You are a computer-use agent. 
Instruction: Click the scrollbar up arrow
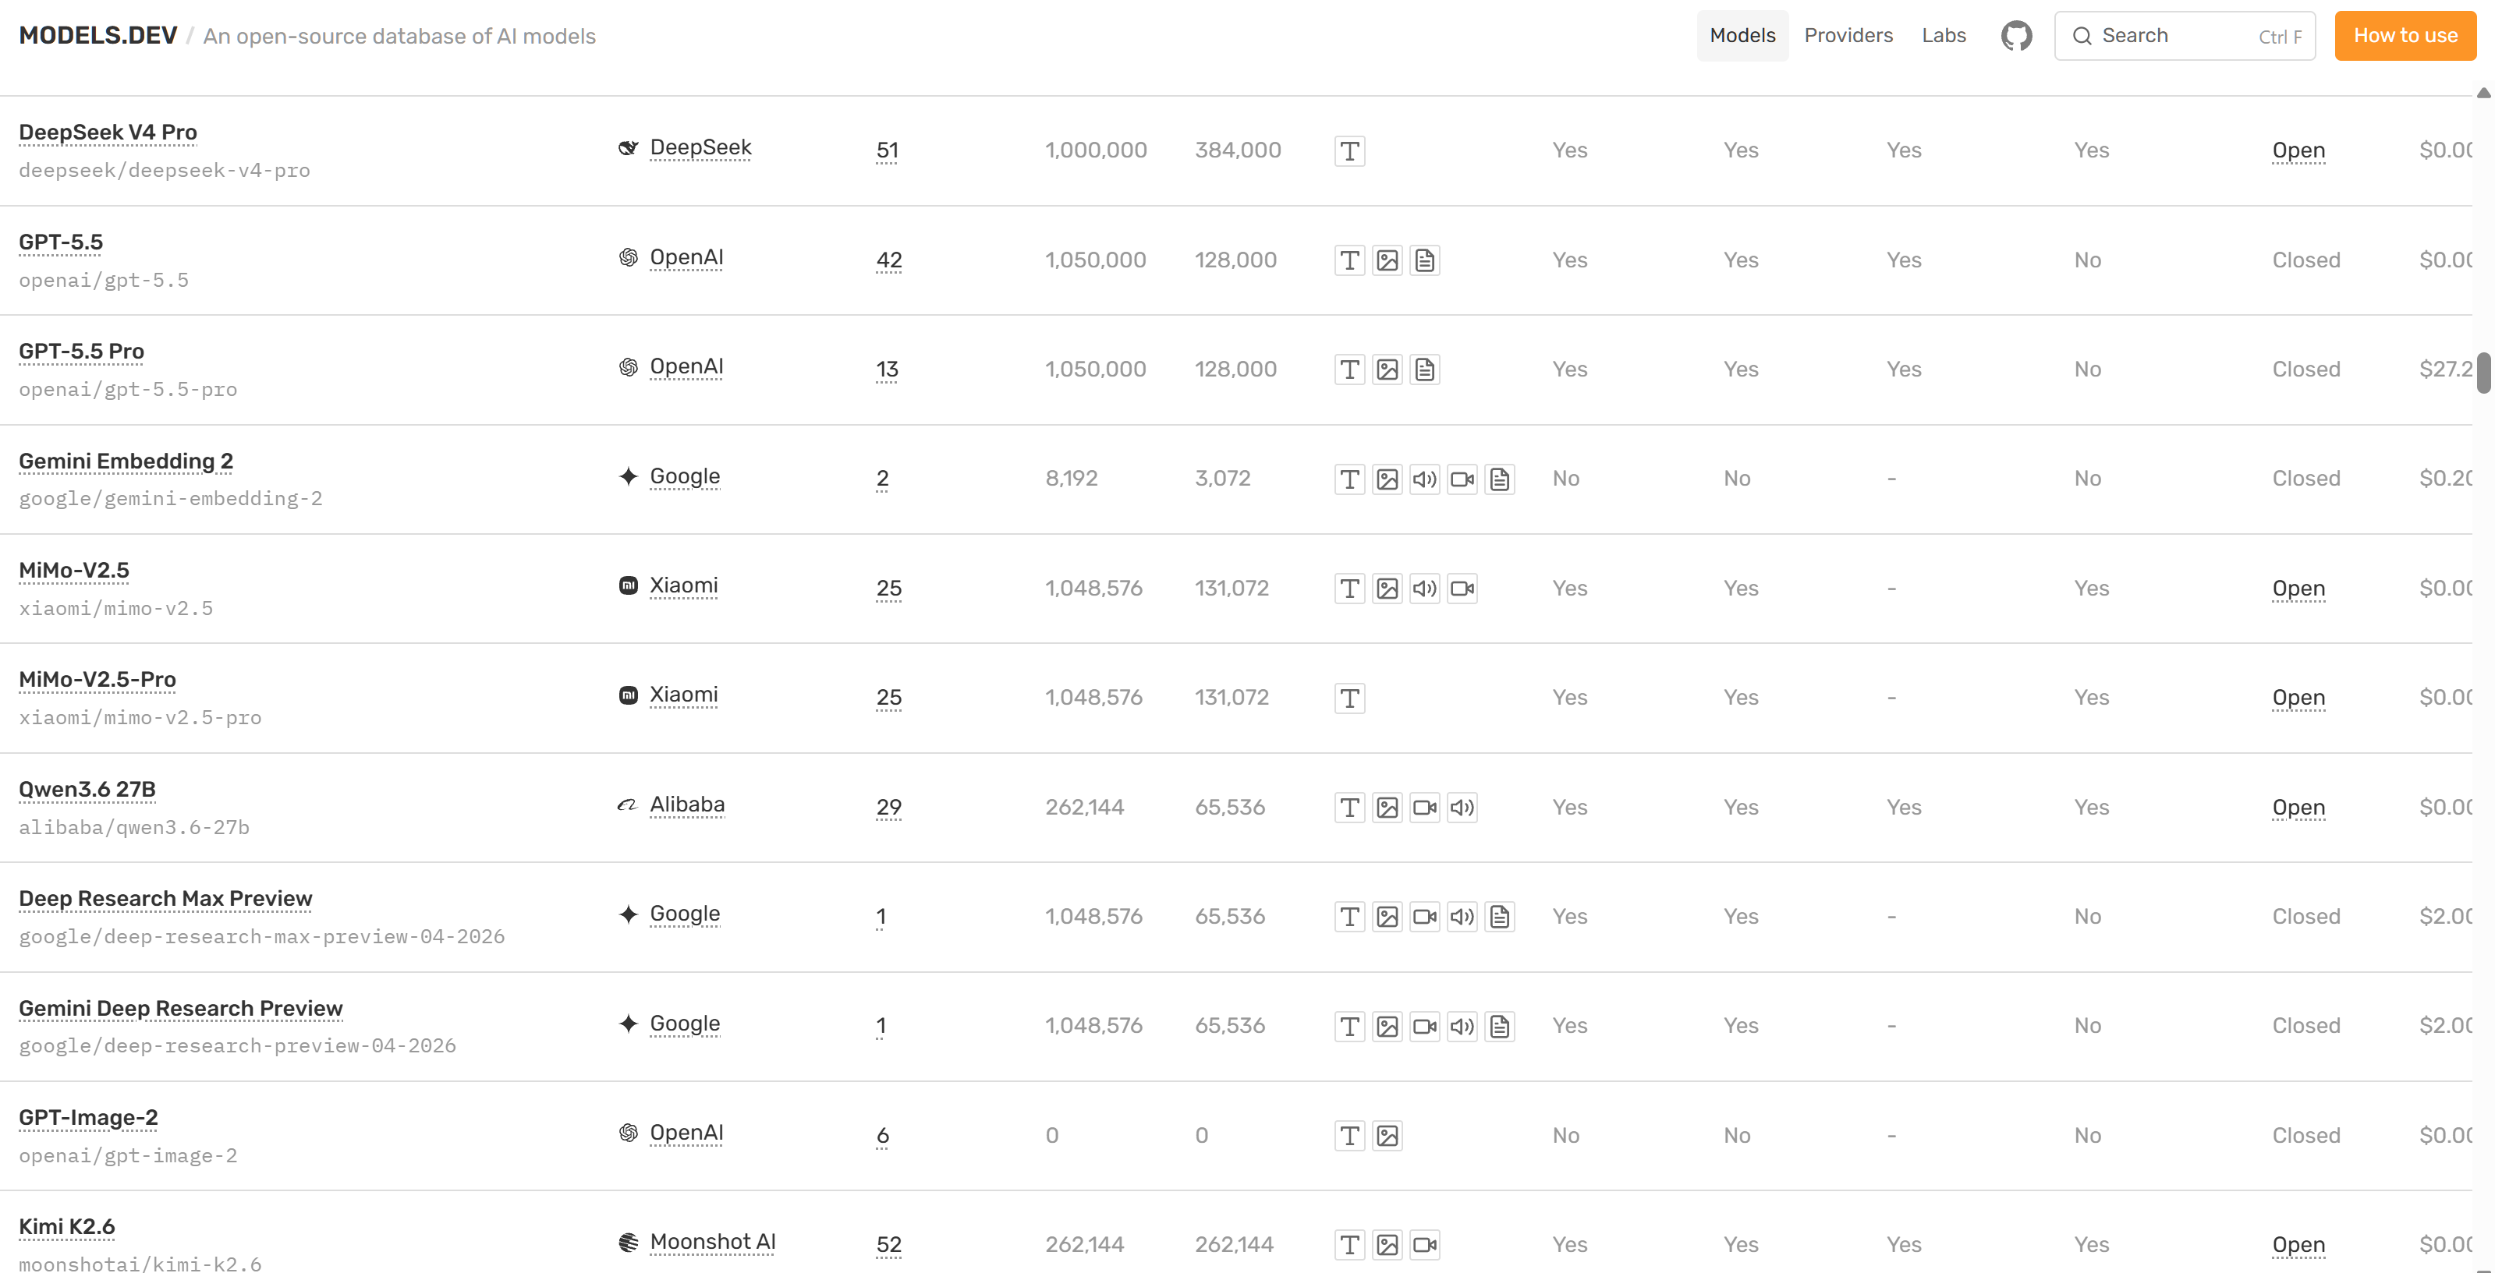2483,93
